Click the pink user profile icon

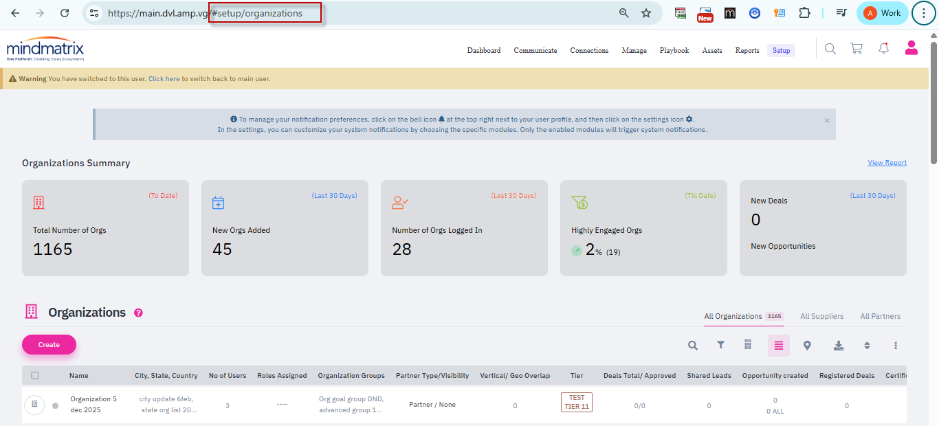(x=912, y=47)
